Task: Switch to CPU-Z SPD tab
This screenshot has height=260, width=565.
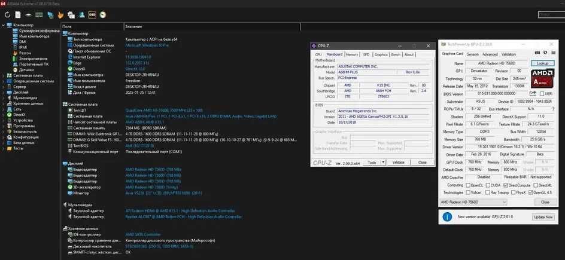Action: pos(366,54)
